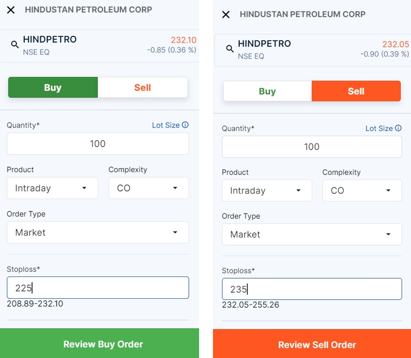Open Lot Size info icon in right panel
The image size is (411, 358).
pos(398,128)
